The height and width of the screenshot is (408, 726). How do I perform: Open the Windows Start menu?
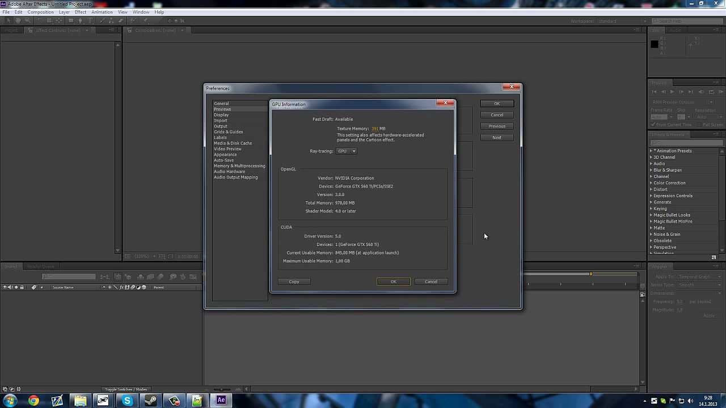coord(10,401)
